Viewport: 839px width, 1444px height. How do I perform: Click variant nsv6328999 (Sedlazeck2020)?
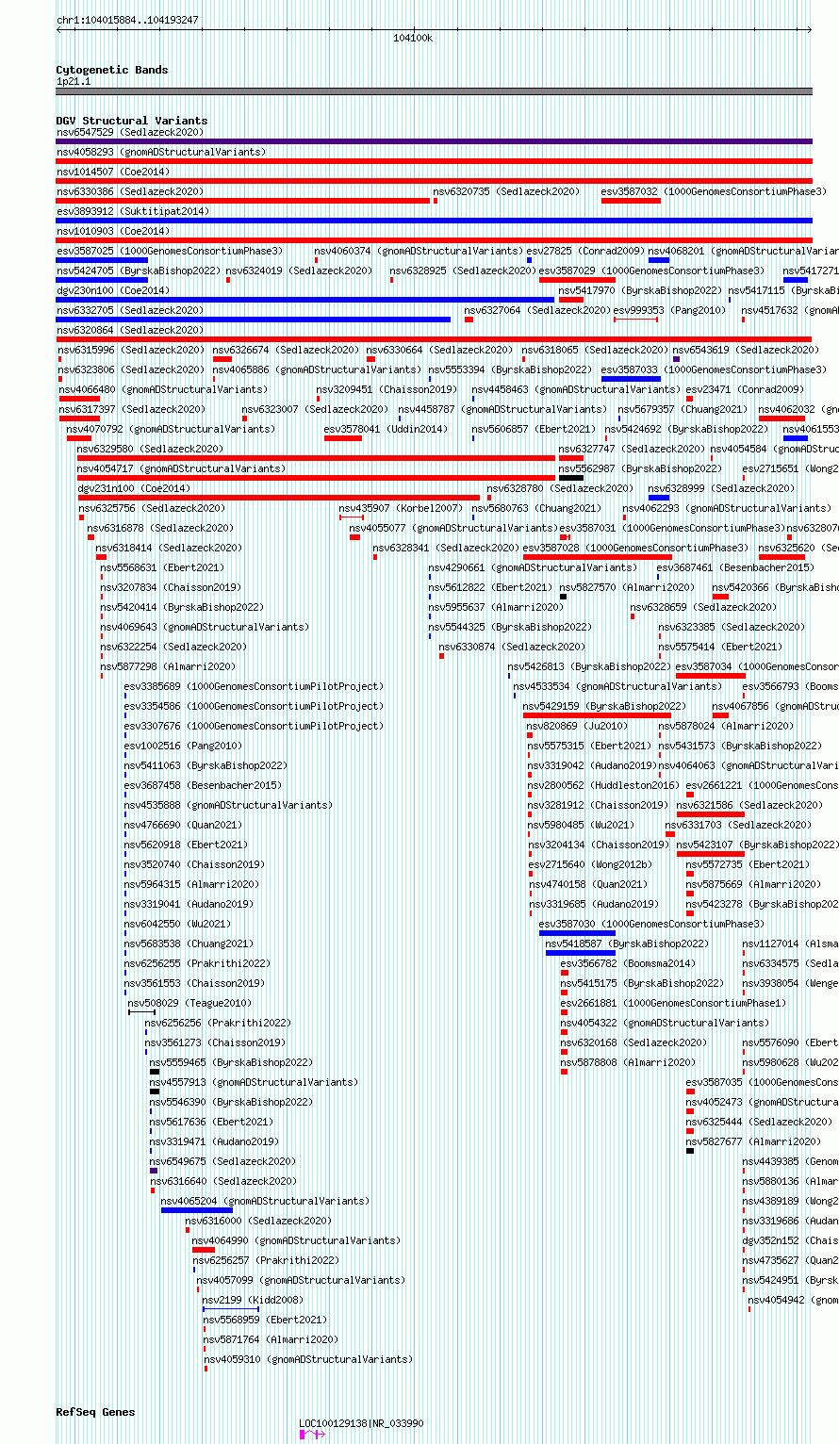point(721,488)
